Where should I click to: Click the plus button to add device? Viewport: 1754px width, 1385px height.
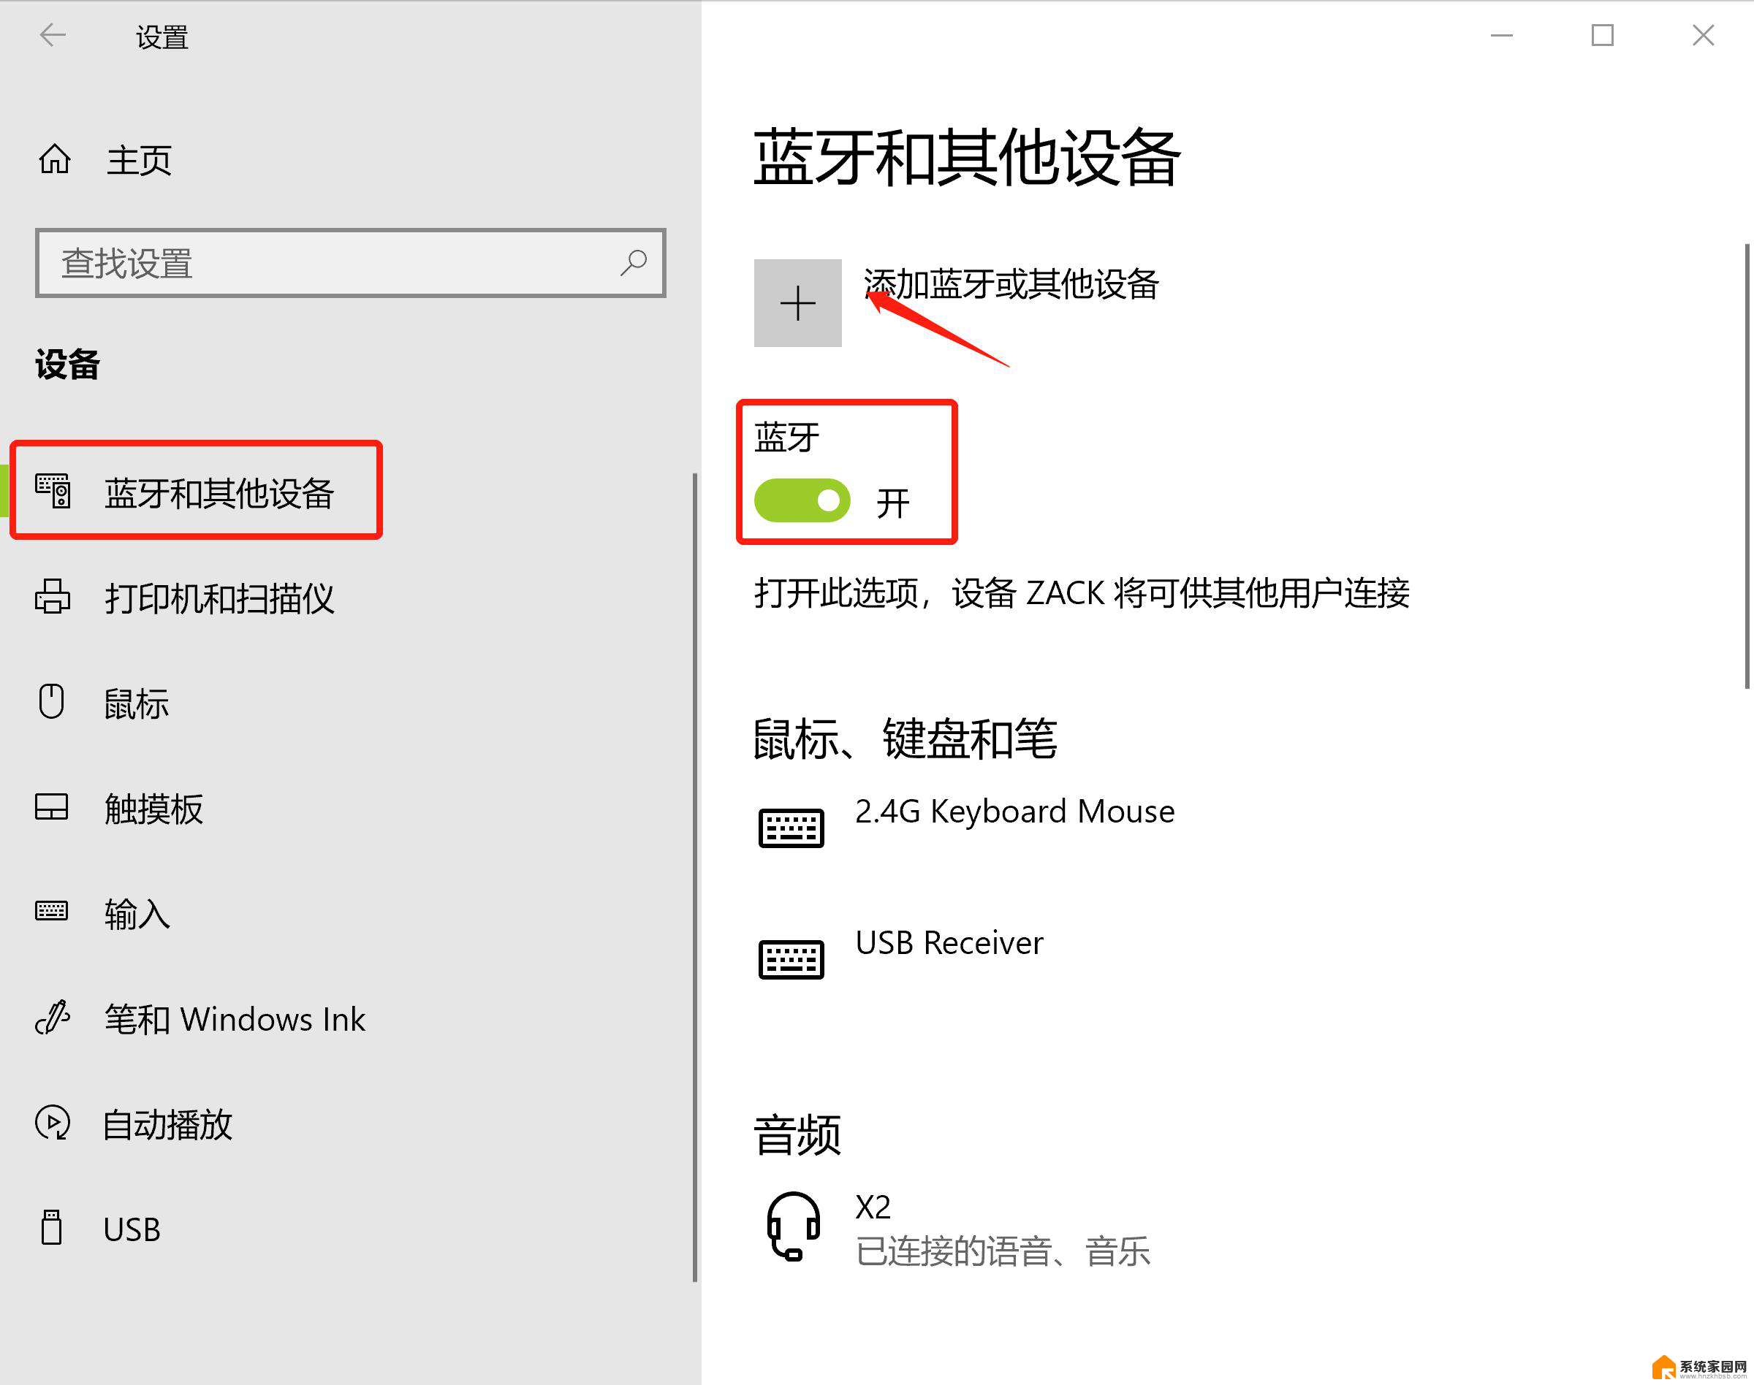797,303
